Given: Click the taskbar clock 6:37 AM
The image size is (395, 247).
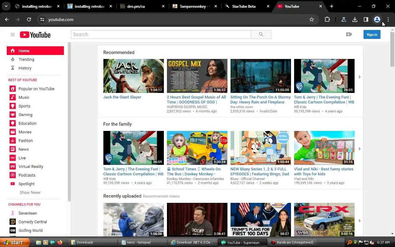Looking at the screenshot, I should click(x=384, y=242).
